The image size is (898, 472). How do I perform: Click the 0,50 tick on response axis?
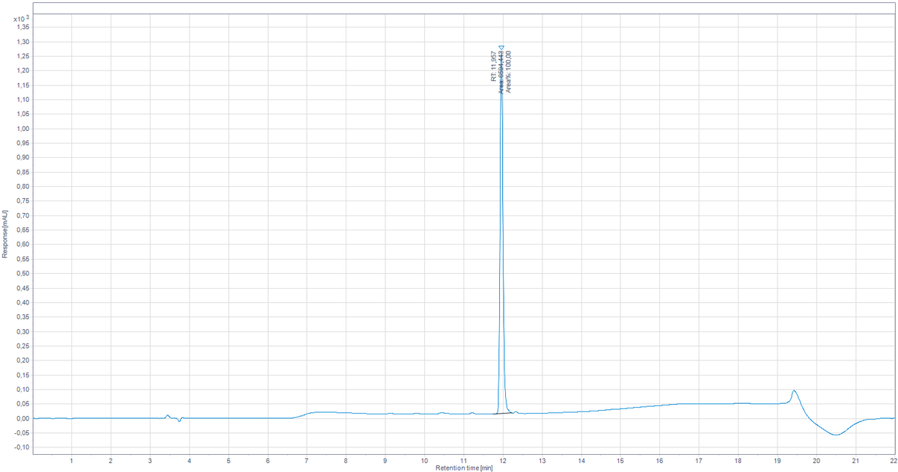pos(22,273)
